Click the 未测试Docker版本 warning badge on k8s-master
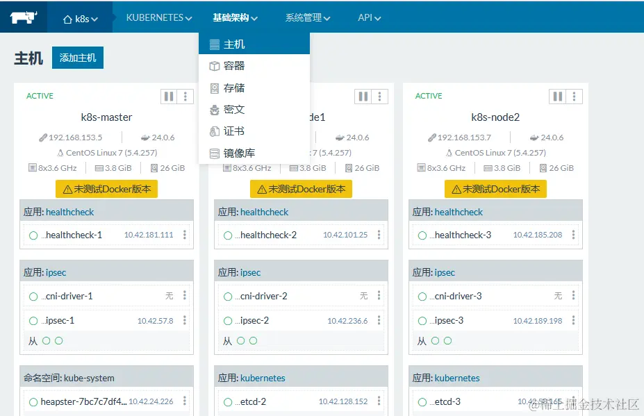 tap(106, 188)
